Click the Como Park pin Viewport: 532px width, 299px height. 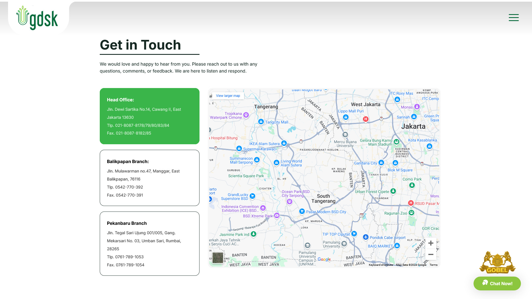click(x=412, y=185)
